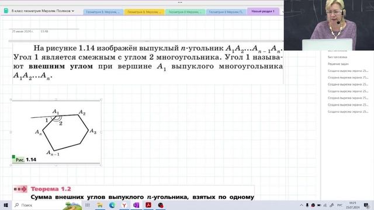Click the A₃ vertex label in figure
The height and width of the screenshot is (210, 374).
(x=93, y=131)
